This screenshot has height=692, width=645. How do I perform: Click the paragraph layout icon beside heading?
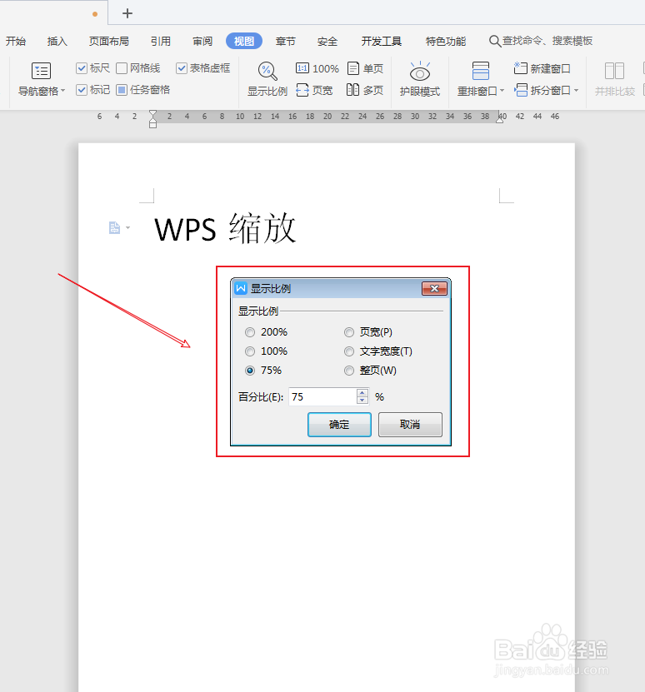tap(114, 227)
